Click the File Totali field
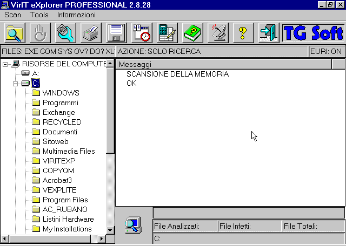Screen dimensions: 346x246 pos(314,226)
